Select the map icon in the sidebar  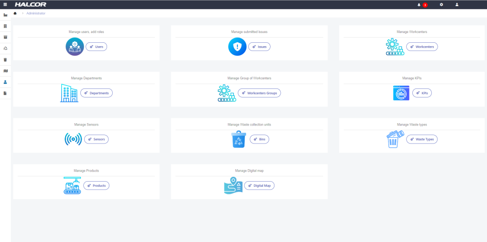coord(5,71)
